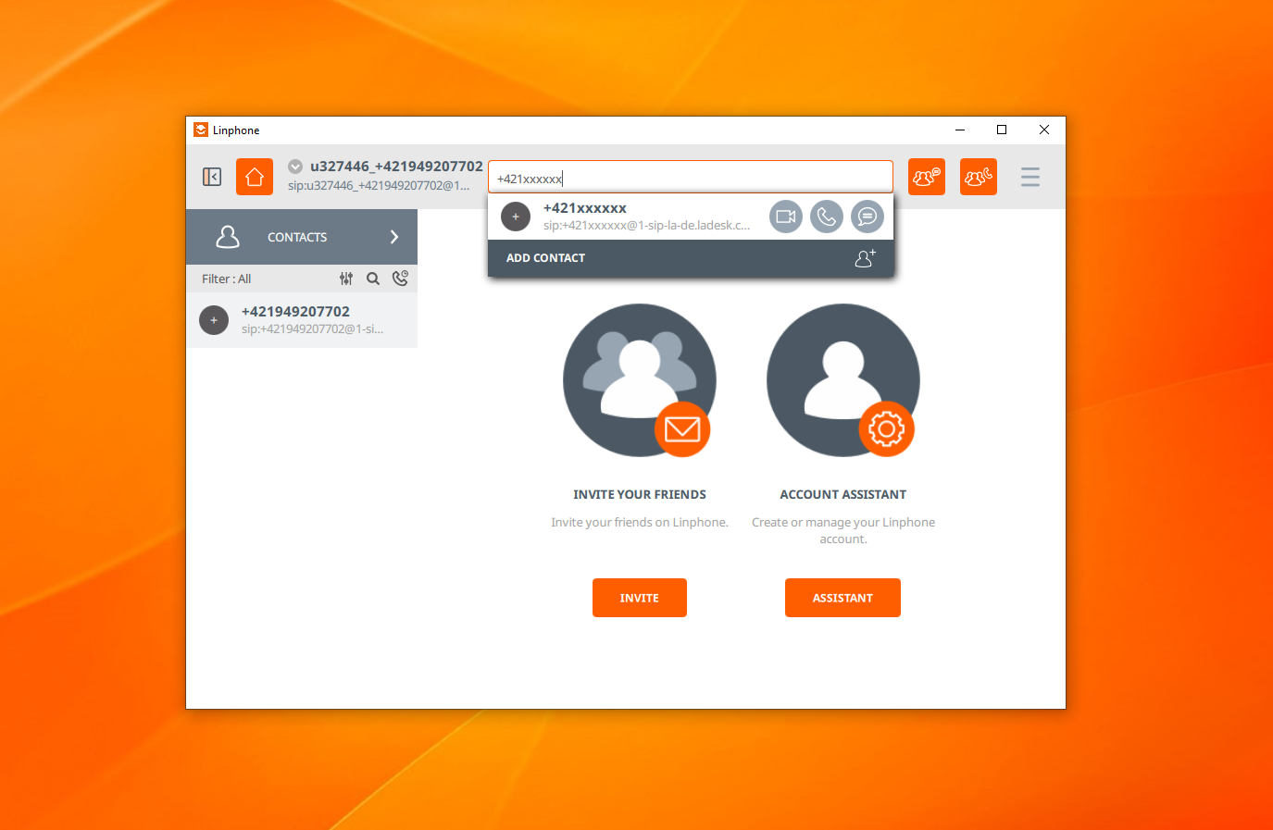Open the hamburger main menu
The width and height of the screenshot is (1273, 830).
1030,177
